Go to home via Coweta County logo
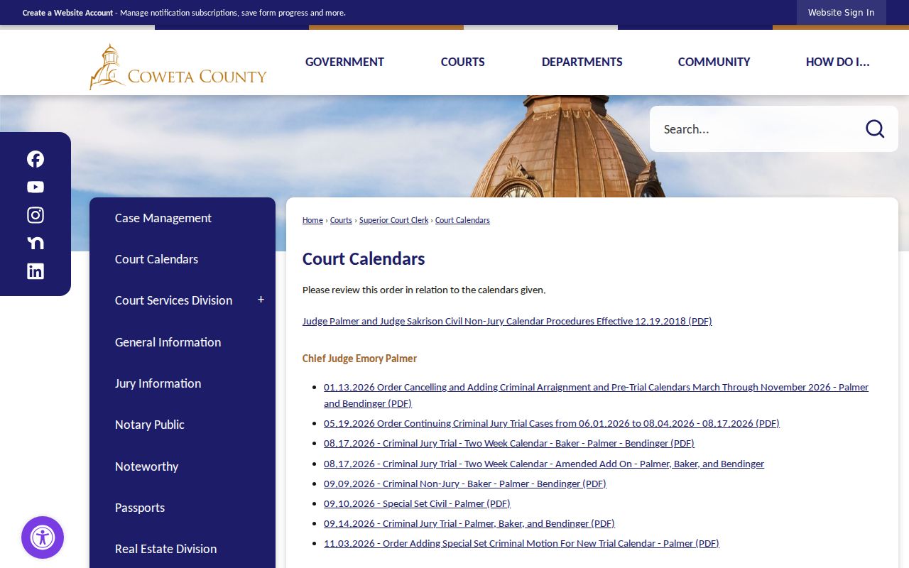 pyautogui.click(x=178, y=67)
